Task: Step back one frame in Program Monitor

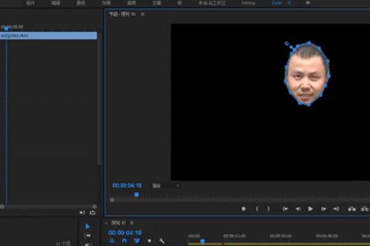Action: 298,209
